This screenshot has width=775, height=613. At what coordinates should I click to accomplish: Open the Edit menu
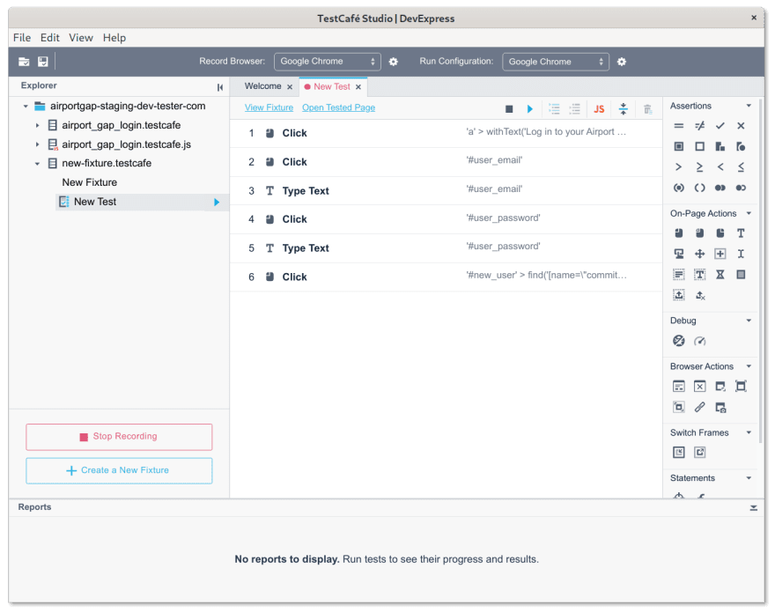click(50, 38)
